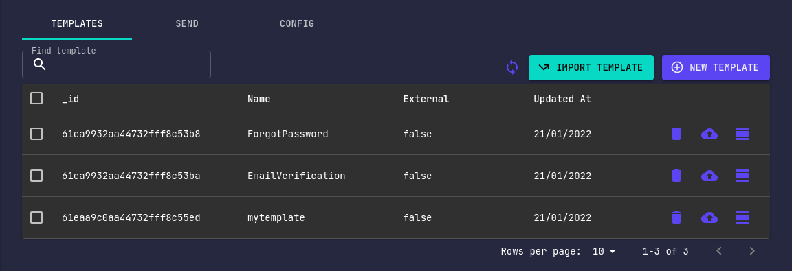
Task: Click cloud upload icon for EmailVerification
Action: (x=709, y=176)
